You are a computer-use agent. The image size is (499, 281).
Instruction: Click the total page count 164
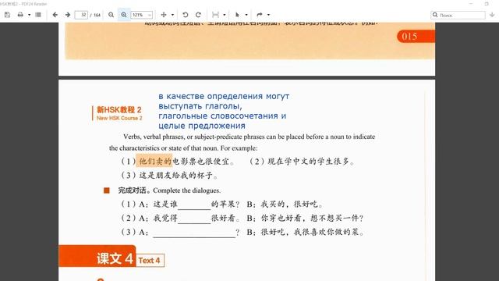pos(97,15)
